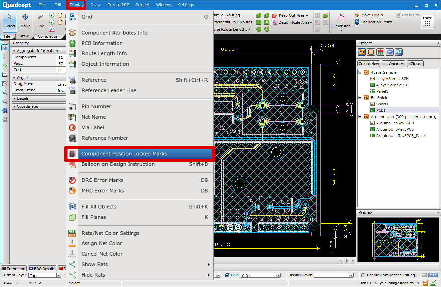This screenshot has height=287, width=441.
Task: Open the Draw menu
Action: [x=95, y=5]
